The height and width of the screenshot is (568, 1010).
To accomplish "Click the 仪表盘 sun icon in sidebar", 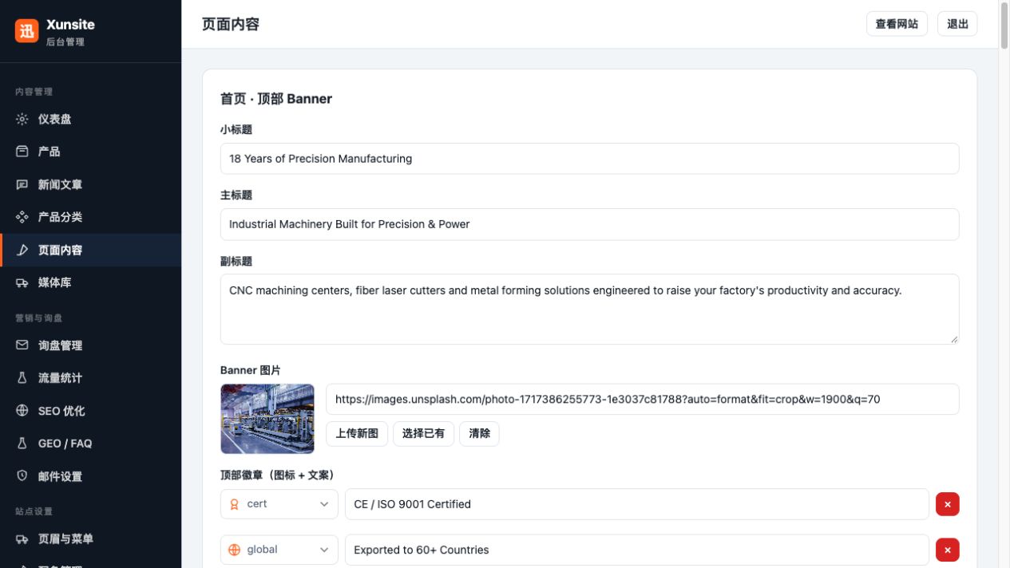I will point(22,119).
